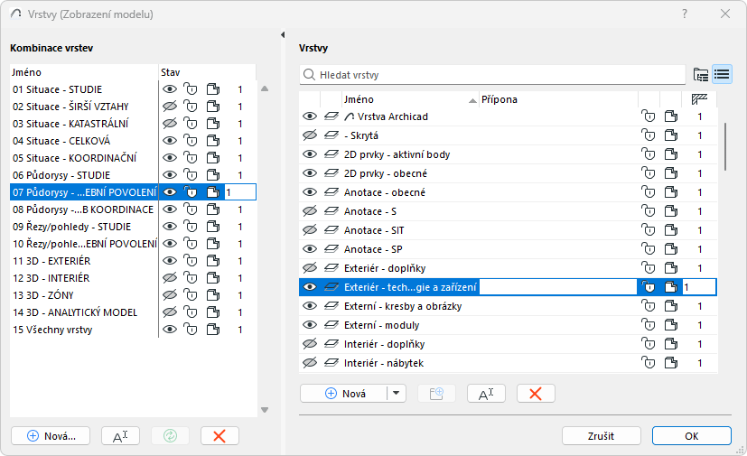Select '15 Všechny vrstvy' layer combination
The width and height of the screenshot is (747, 456).
(x=53, y=330)
